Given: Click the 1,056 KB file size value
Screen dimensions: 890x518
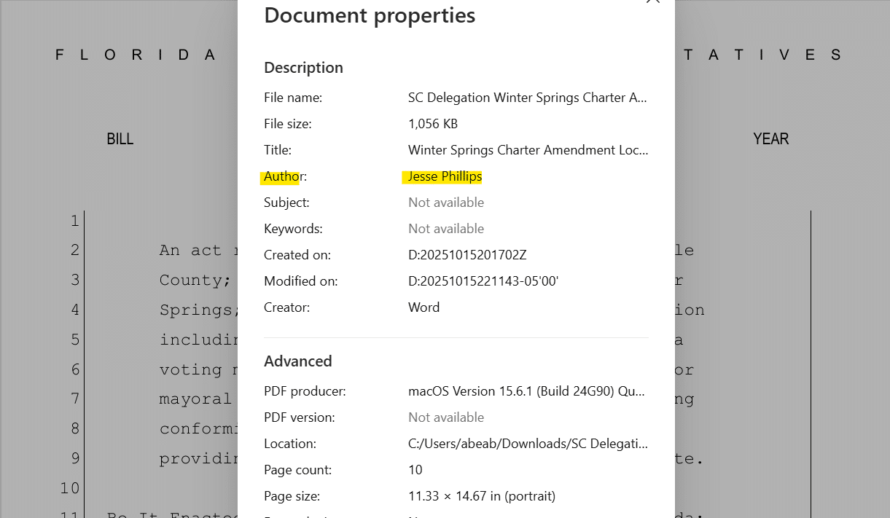Looking at the screenshot, I should point(433,124).
